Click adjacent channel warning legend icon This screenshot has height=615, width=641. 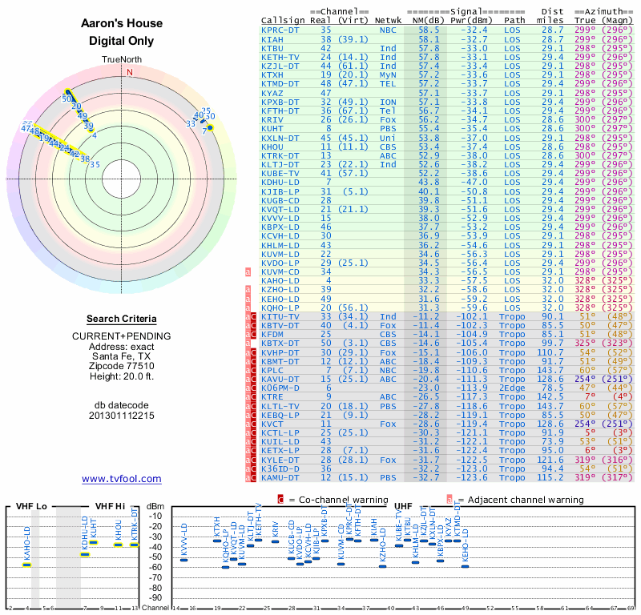450,500
